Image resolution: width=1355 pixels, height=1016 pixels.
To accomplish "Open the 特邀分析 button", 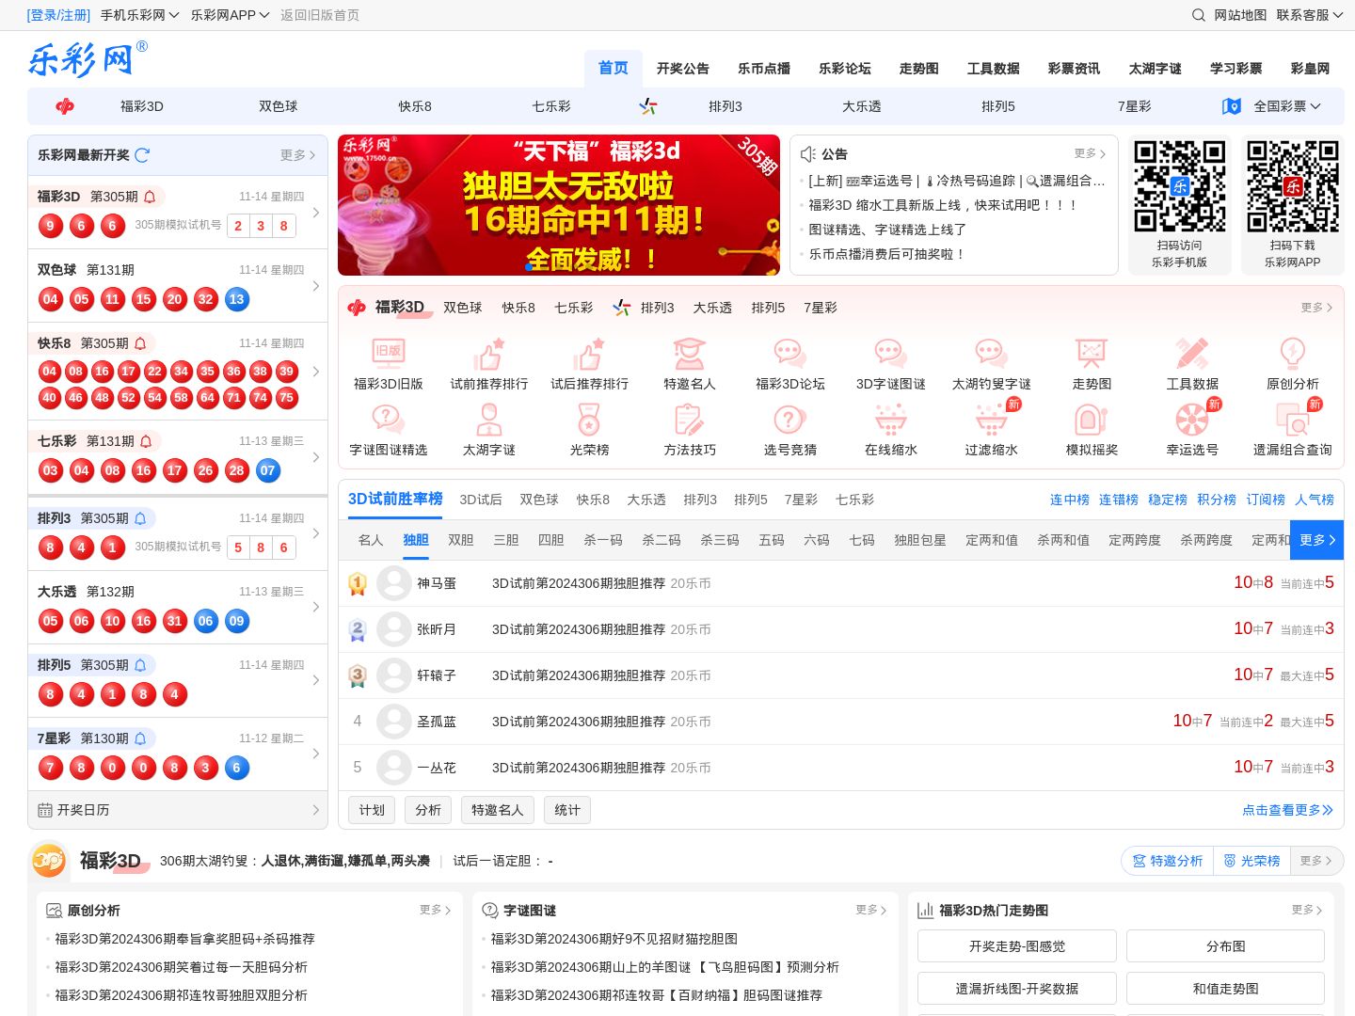I will [x=1167, y=861].
